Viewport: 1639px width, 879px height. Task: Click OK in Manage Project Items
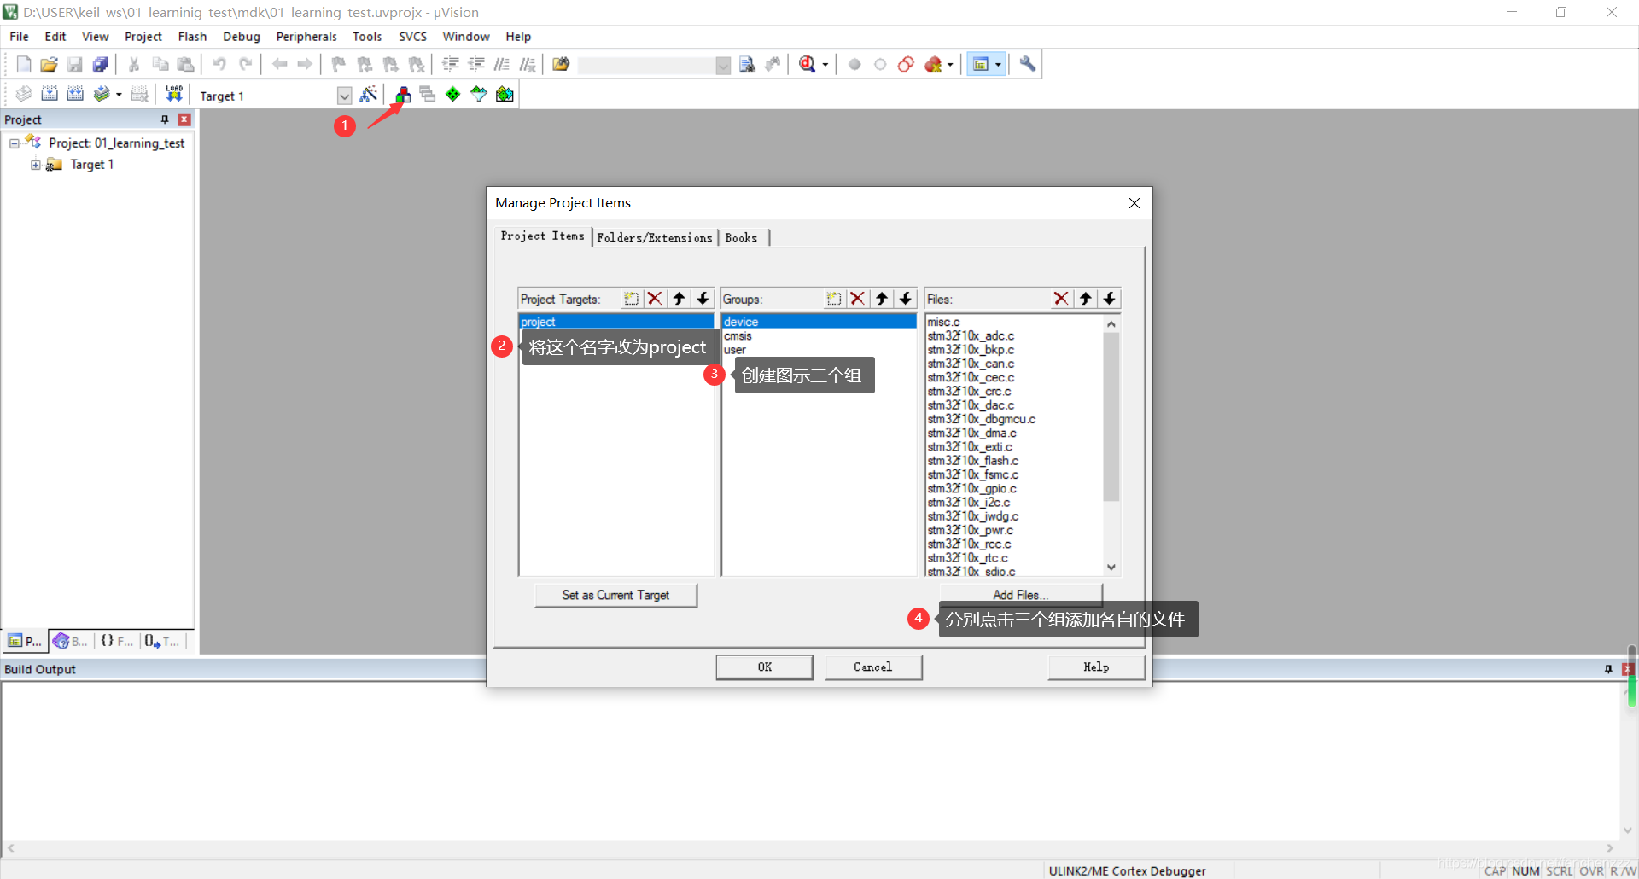[765, 667]
